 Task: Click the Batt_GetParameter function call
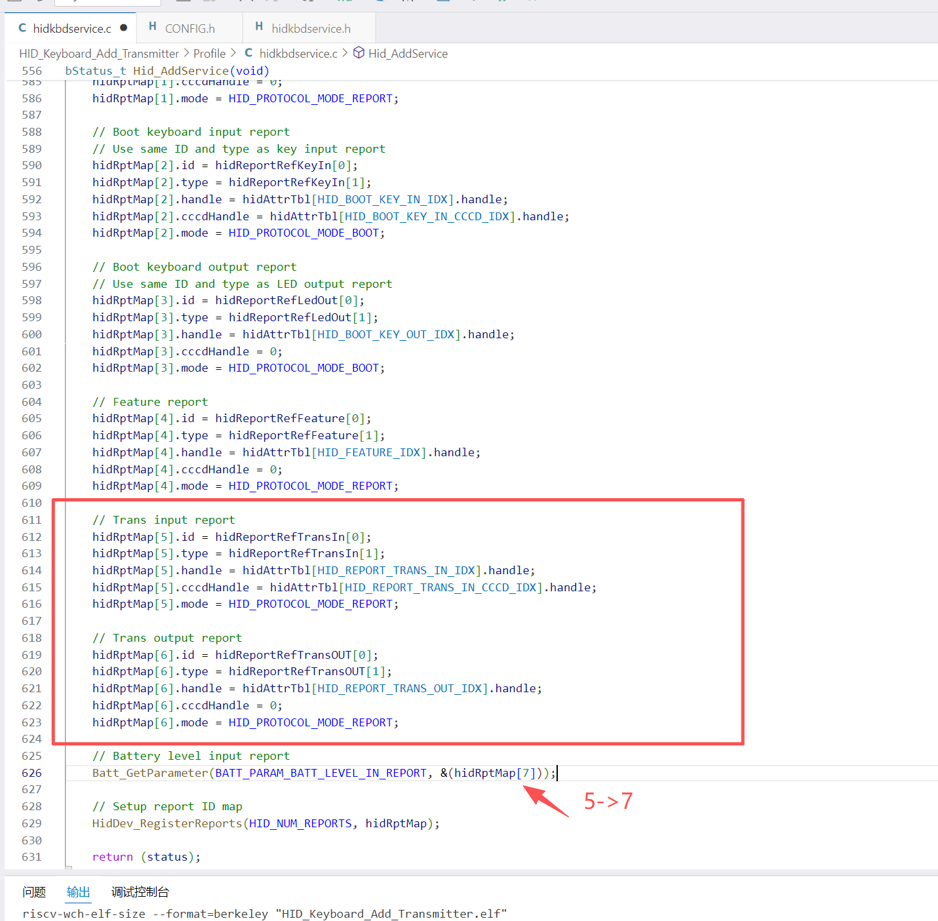pyautogui.click(x=150, y=773)
